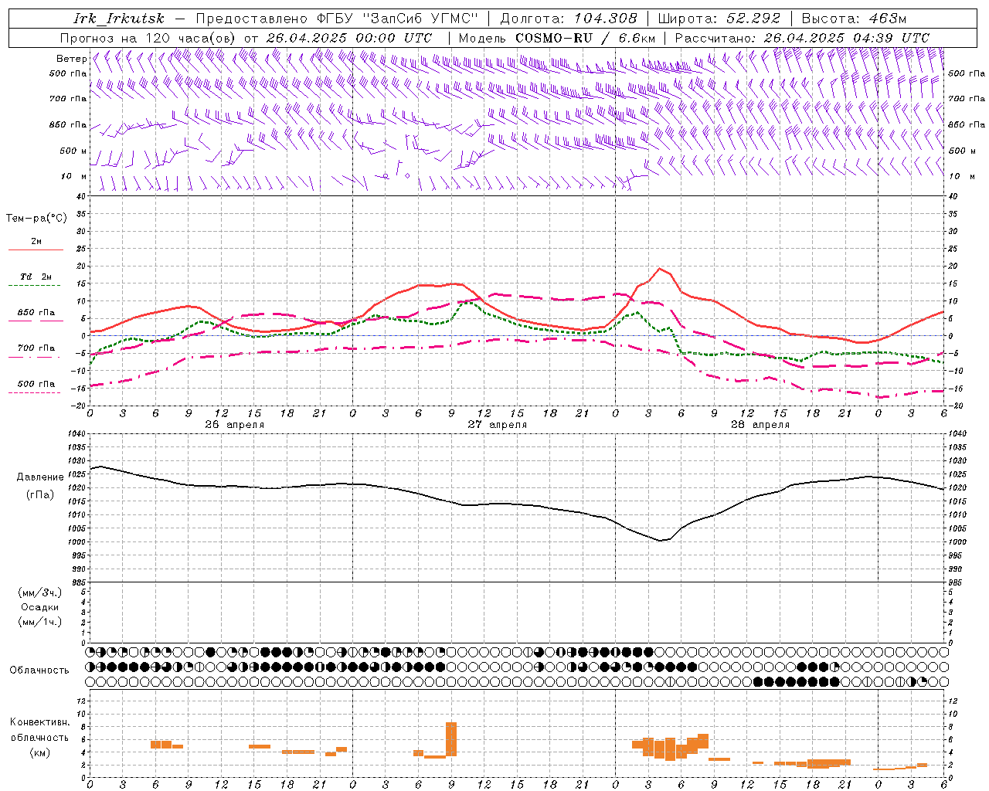The image size is (989, 791).
Task: Click the Ветер wind panel label
Action: tap(71, 59)
